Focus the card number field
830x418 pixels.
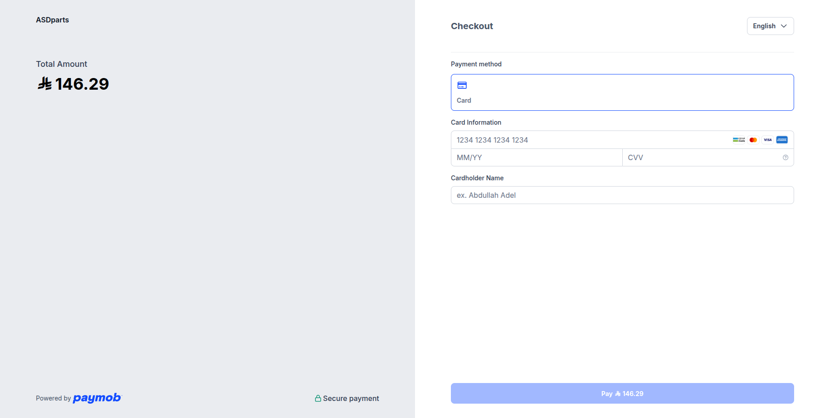[583, 140]
